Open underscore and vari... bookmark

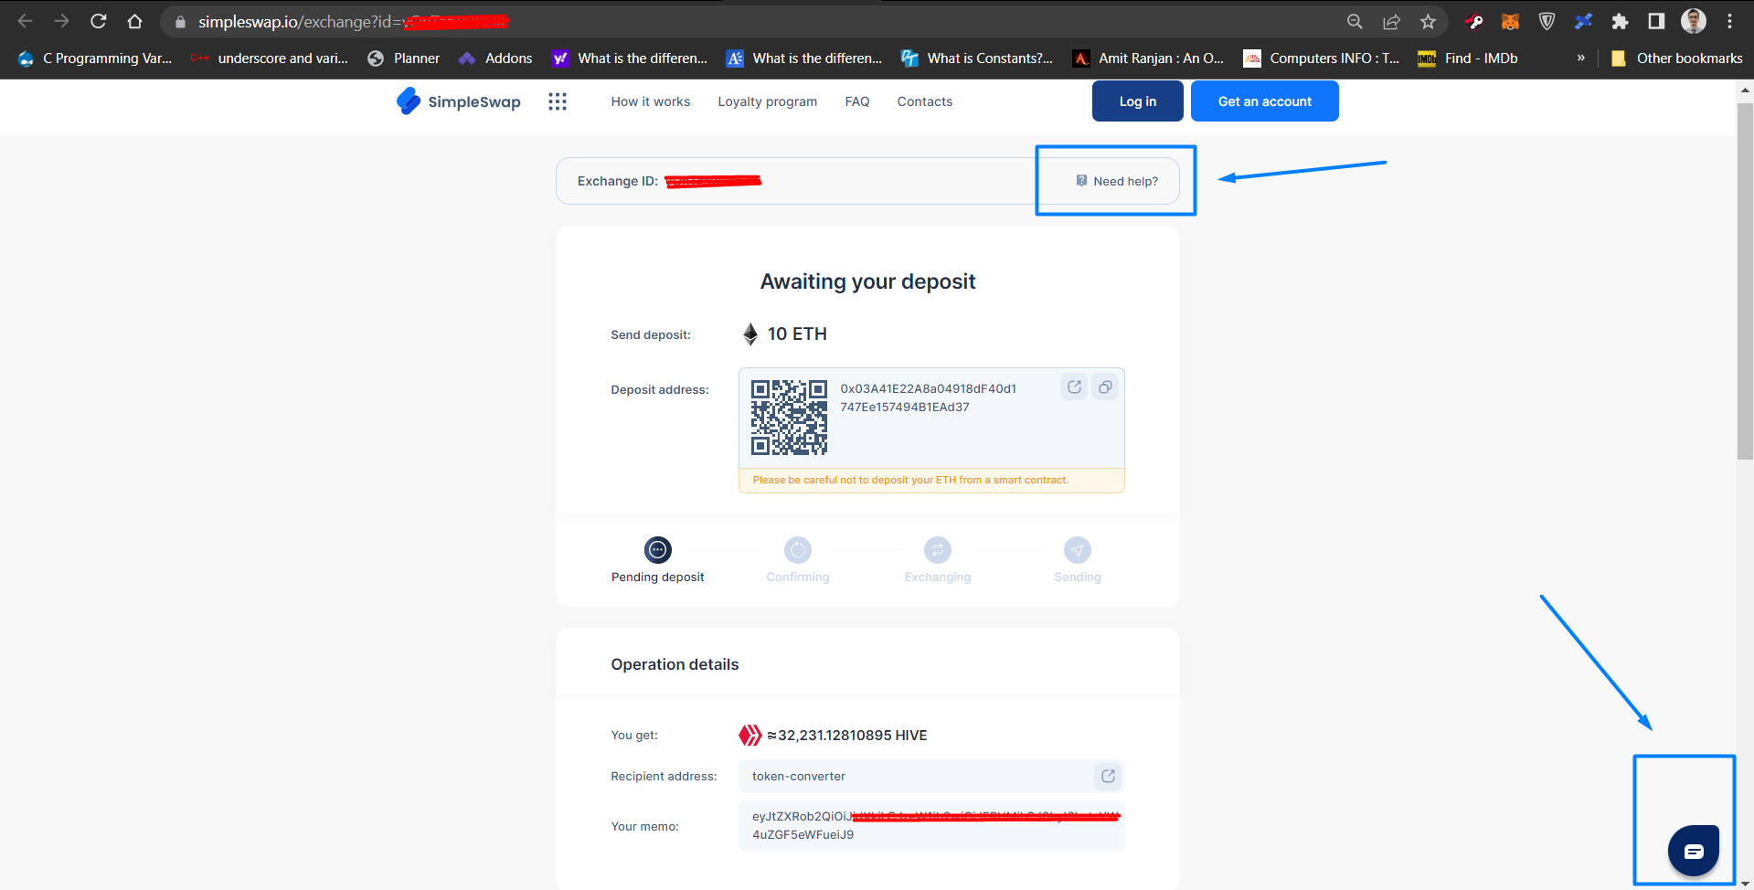[270, 58]
